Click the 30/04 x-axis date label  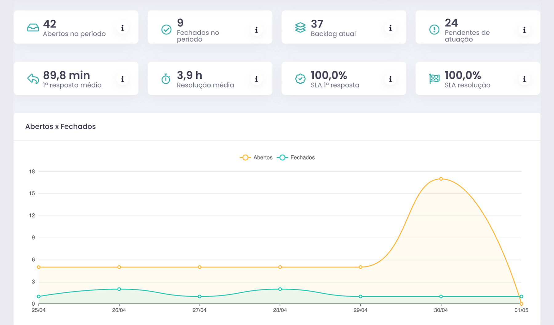tap(441, 310)
